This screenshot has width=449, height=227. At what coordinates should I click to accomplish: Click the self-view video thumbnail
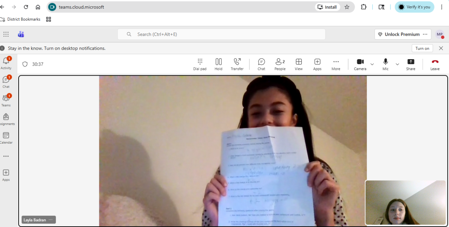point(406,202)
